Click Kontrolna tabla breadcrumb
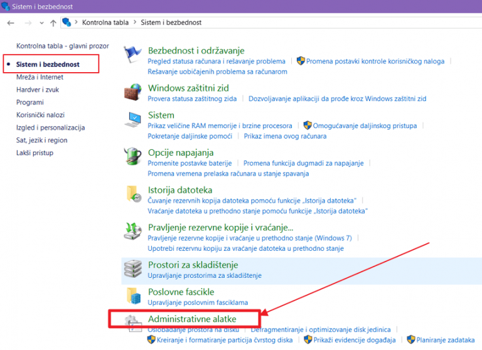The image size is (482, 350). point(105,23)
